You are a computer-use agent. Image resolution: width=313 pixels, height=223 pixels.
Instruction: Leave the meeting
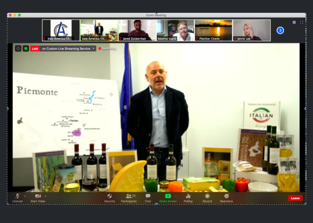point(295,198)
